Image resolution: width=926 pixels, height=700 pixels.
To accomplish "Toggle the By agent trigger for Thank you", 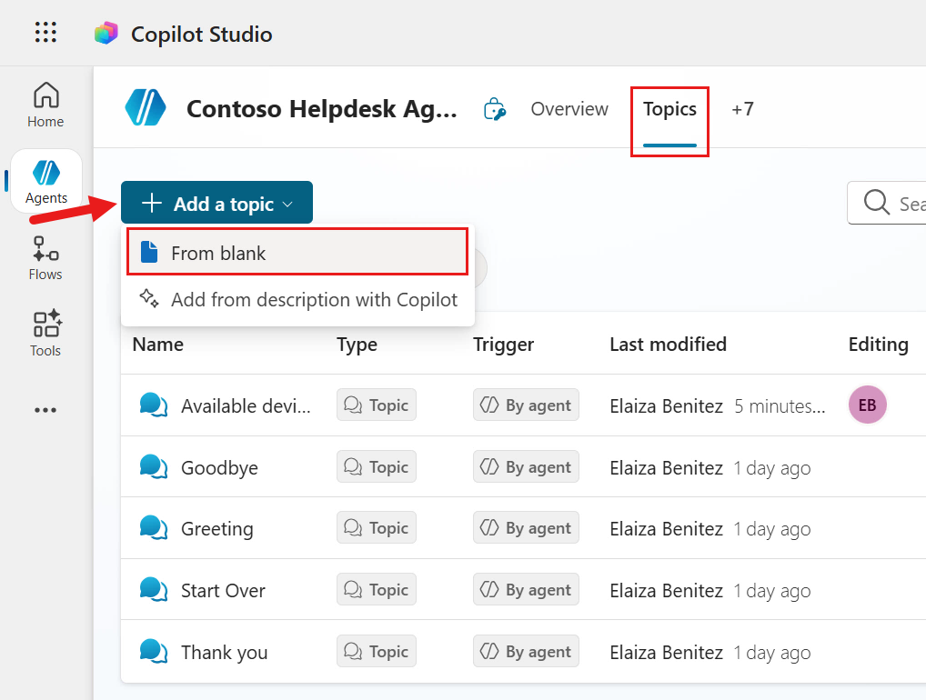I will tap(526, 651).
